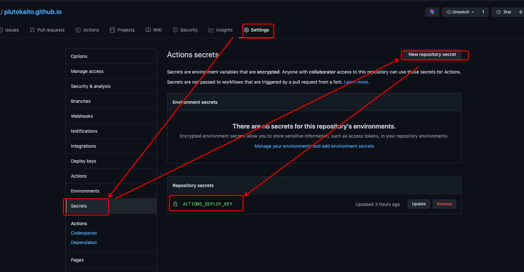Open the Projects tab

click(x=122, y=30)
